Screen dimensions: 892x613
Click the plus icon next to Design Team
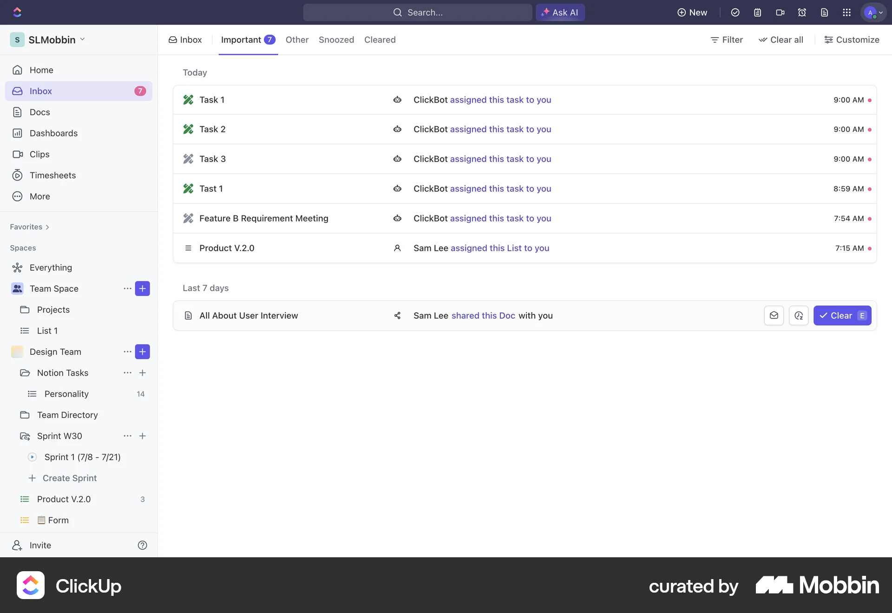click(142, 352)
